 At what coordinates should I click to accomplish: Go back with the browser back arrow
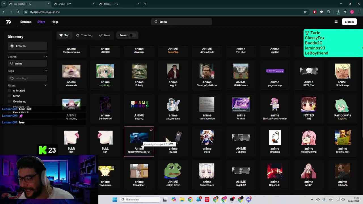point(4,12)
